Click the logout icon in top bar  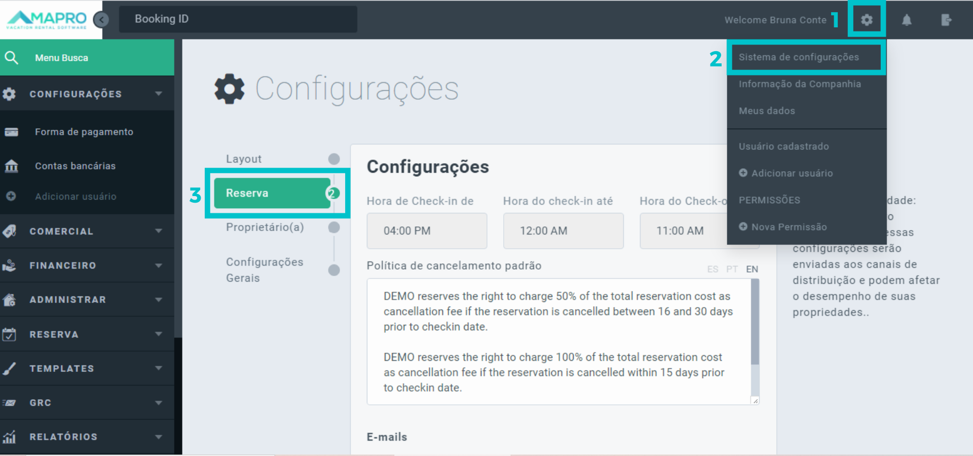[946, 20]
